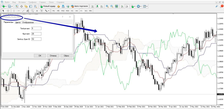Viewport: 224px width, 109px height.
Task: Select the D1 timeframe button
Action: click(x=81, y=11)
